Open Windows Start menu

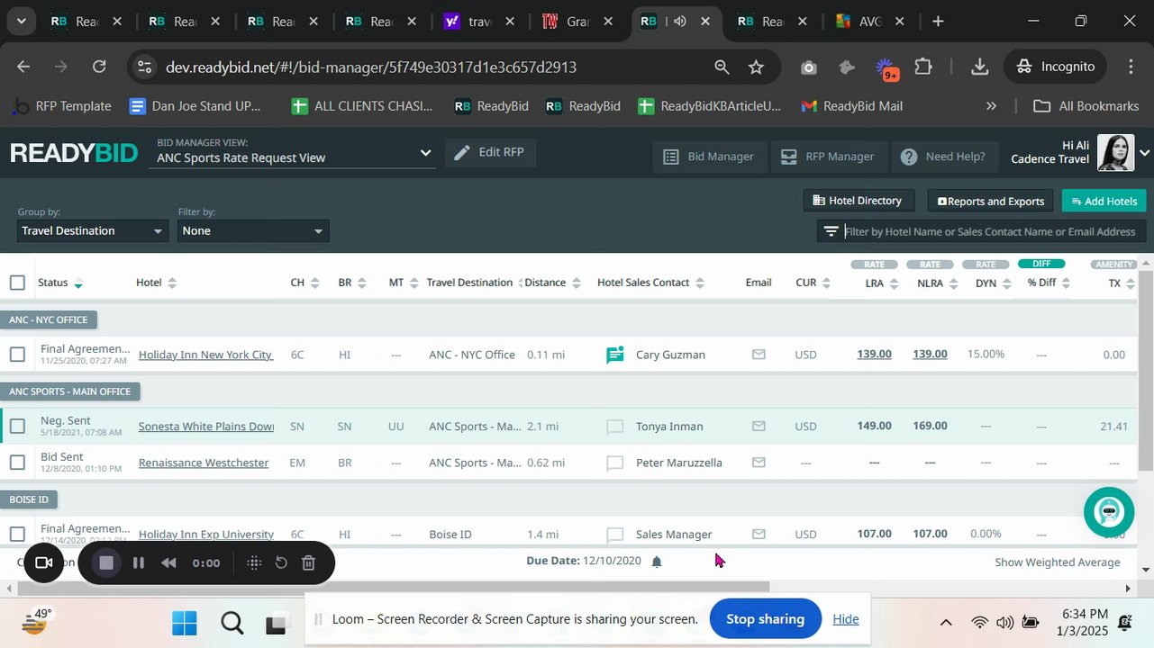point(184,623)
